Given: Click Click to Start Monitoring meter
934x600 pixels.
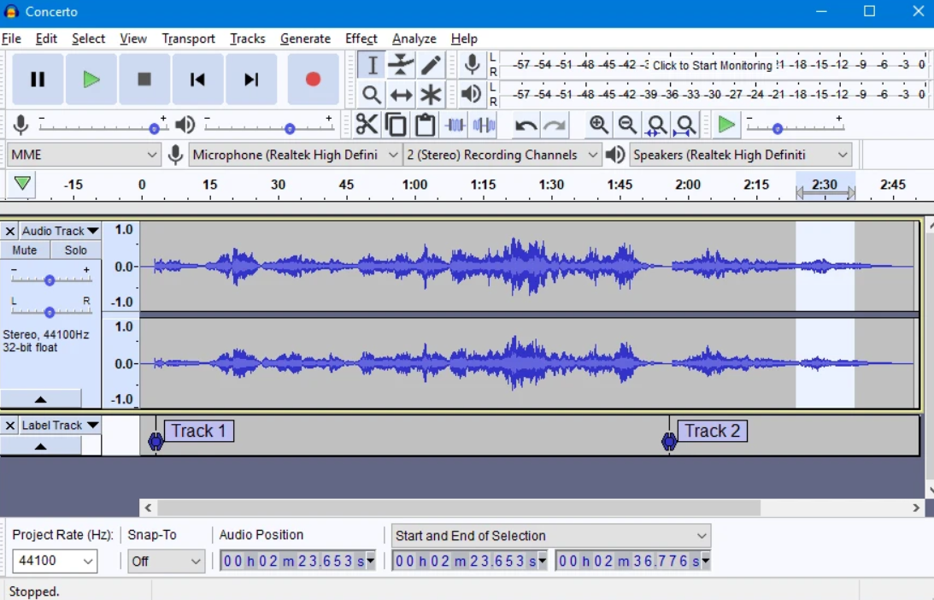Looking at the screenshot, I should (712, 65).
